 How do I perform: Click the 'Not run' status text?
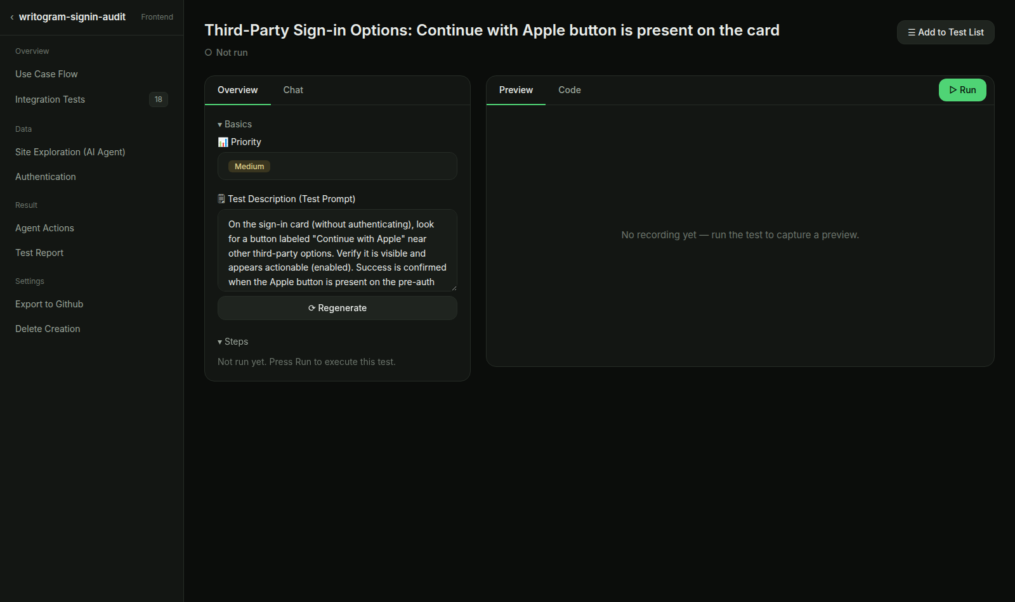coord(232,53)
